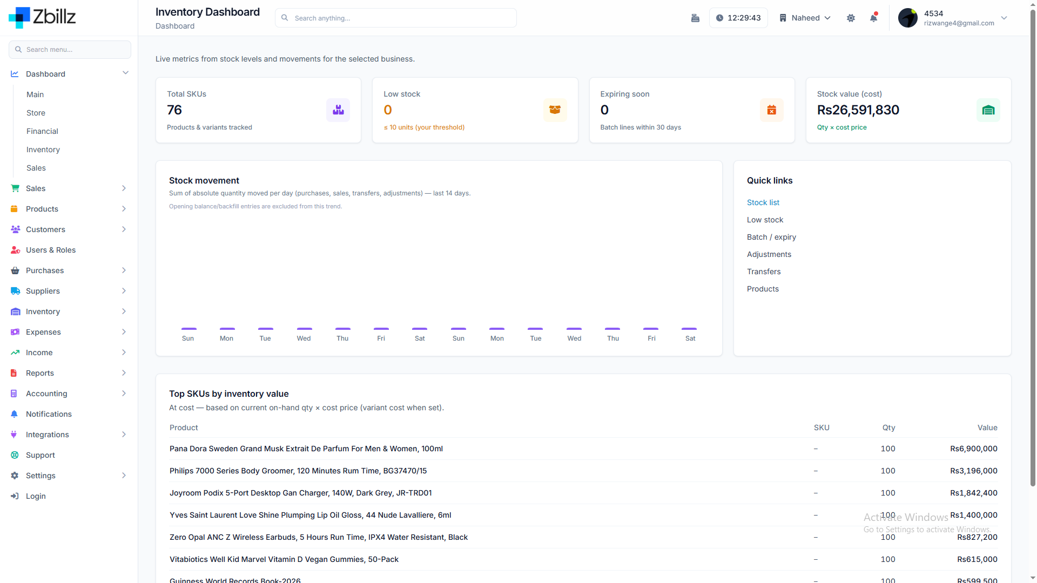Focus the Search menu field
Image resolution: width=1037 pixels, height=583 pixels.
pyautogui.click(x=70, y=50)
